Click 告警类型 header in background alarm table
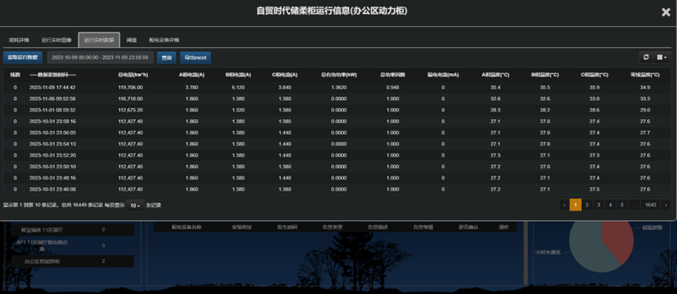The image size is (677, 294). (332, 227)
